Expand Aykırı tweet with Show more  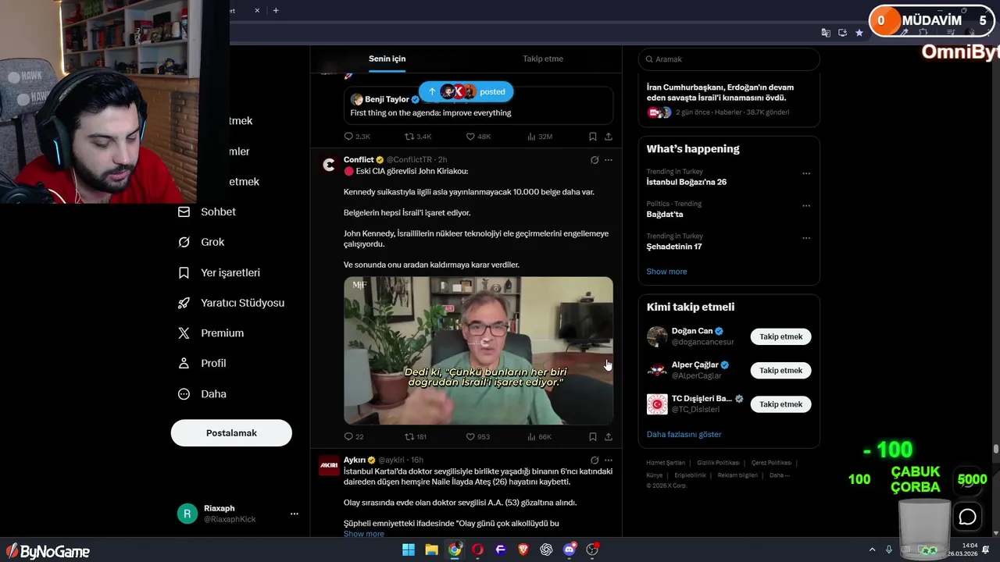[x=364, y=534]
